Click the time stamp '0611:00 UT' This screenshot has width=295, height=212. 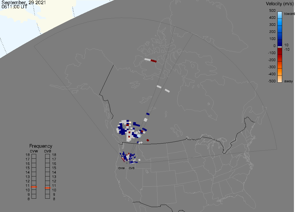(14, 7)
